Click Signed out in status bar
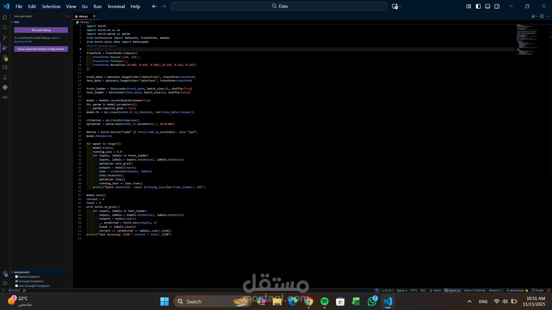 click(452, 290)
